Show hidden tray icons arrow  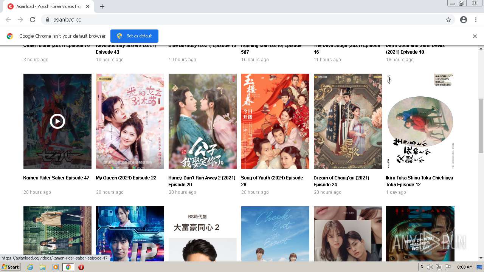pyautogui.click(x=422, y=267)
